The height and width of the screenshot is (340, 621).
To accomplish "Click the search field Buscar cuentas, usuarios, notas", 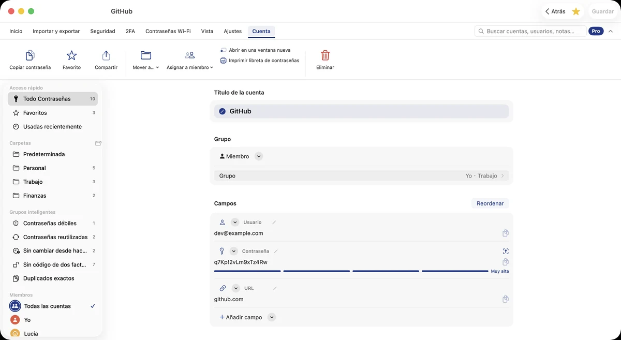I will (530, 31).
